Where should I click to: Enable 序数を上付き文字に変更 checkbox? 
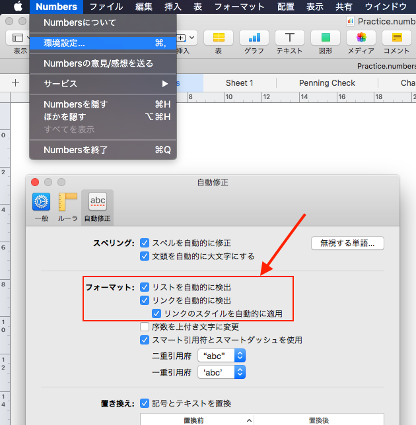click(145, 327)
